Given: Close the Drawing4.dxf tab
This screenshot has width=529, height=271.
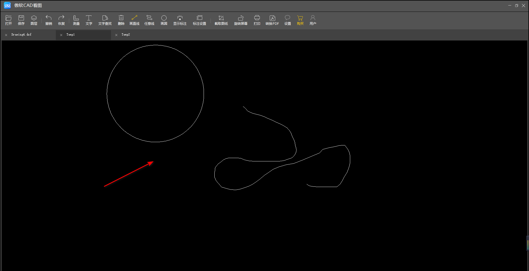Looking at the screenshot, I should point(6,35).
